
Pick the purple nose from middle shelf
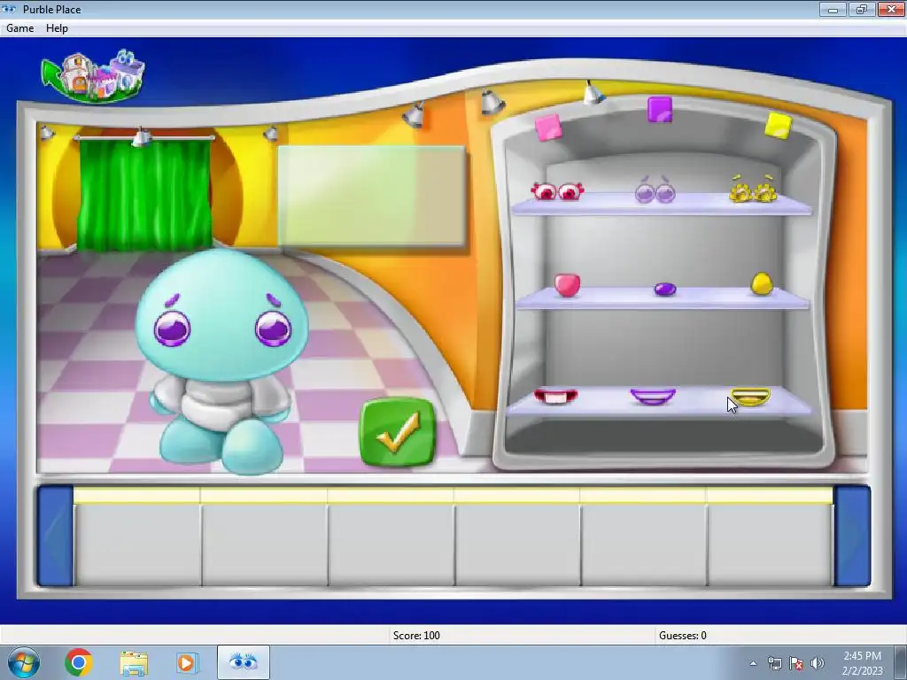[664, 289]
